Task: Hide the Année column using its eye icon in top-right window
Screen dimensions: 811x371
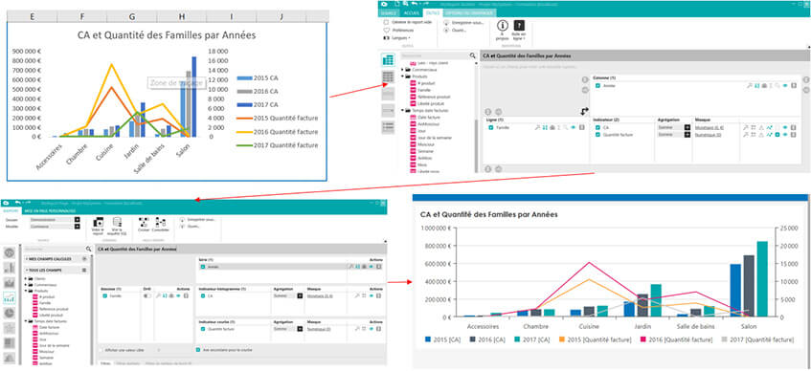Action: click(785, 86)
